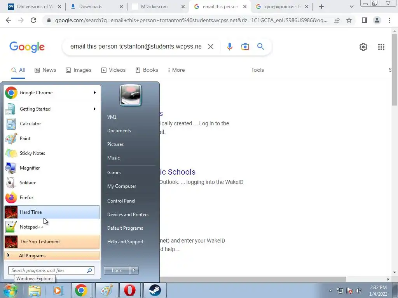Screen dimensions: 398x298
Task: Open Control Panel
Action: point(121,201)
